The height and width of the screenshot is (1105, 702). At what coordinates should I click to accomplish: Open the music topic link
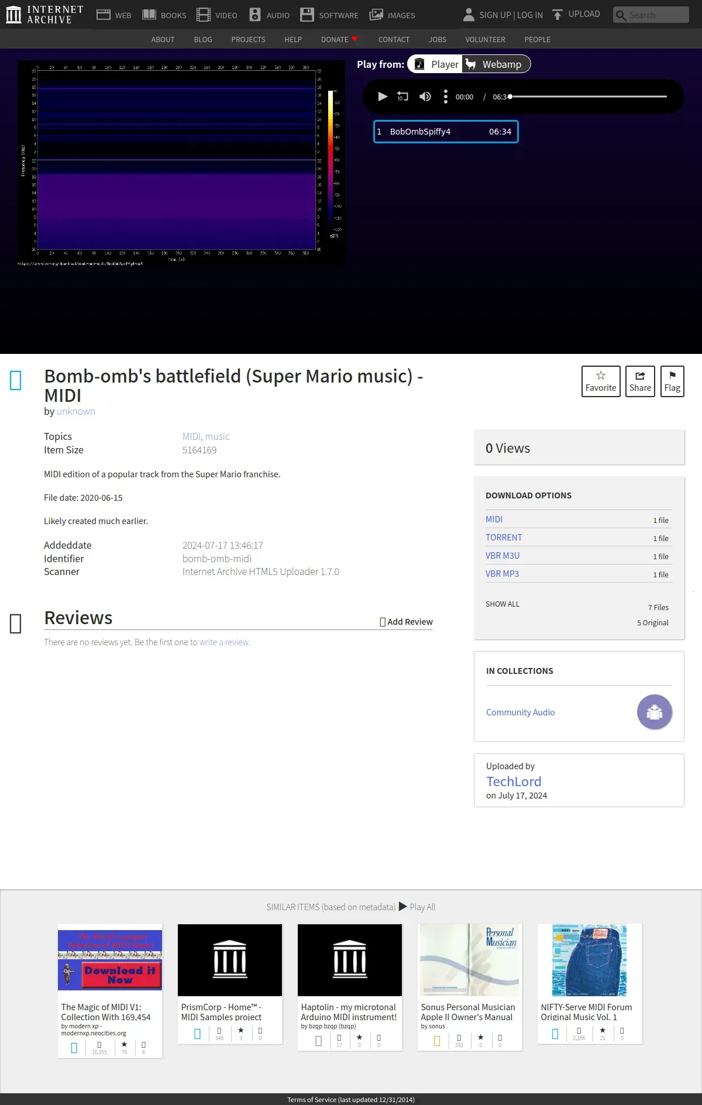click(217, 436)
